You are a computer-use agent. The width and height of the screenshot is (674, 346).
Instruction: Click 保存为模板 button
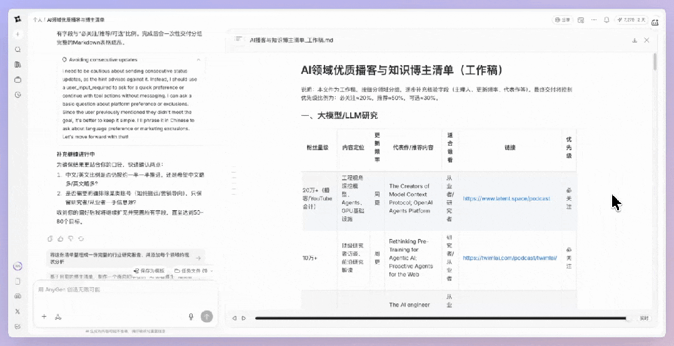pos(151,270)
